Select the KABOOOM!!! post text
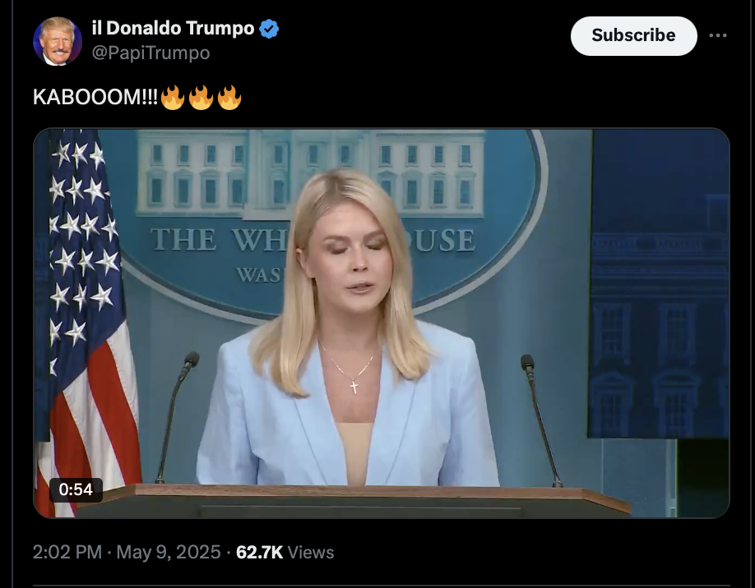The image size is (755, 588). (x=95, y=97)
